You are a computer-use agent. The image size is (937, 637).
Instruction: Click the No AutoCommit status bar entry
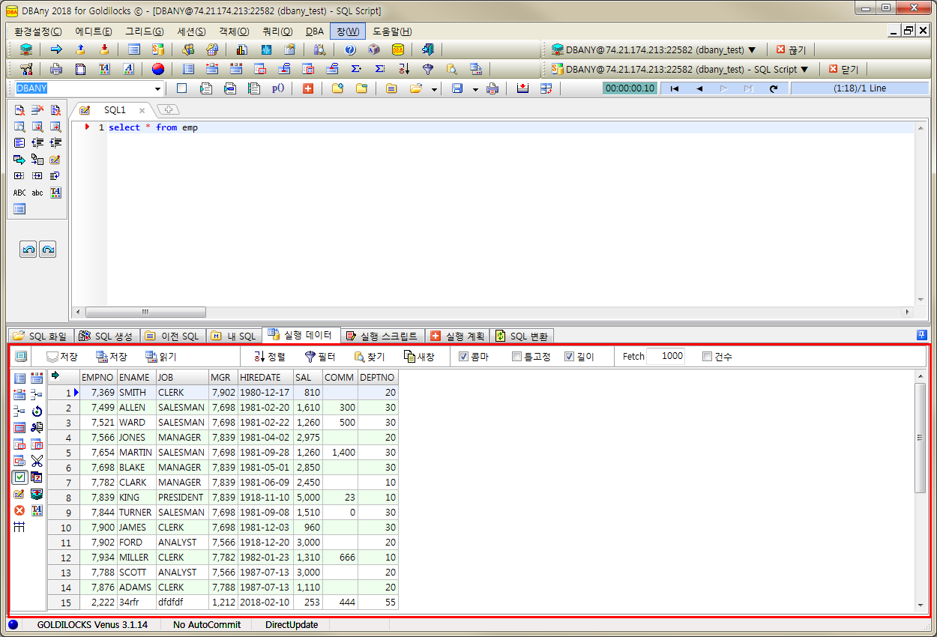click(207, 624)
